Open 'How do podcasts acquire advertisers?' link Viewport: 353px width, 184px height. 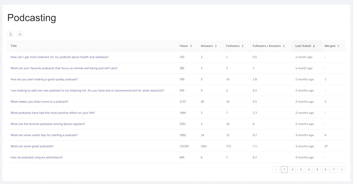37,157
